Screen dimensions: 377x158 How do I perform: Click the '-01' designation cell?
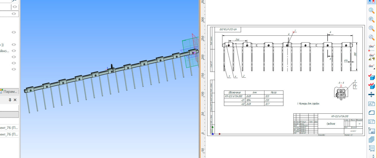coord(234,100)
